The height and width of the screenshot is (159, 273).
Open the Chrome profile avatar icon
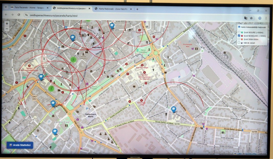(x=260, y=18)
